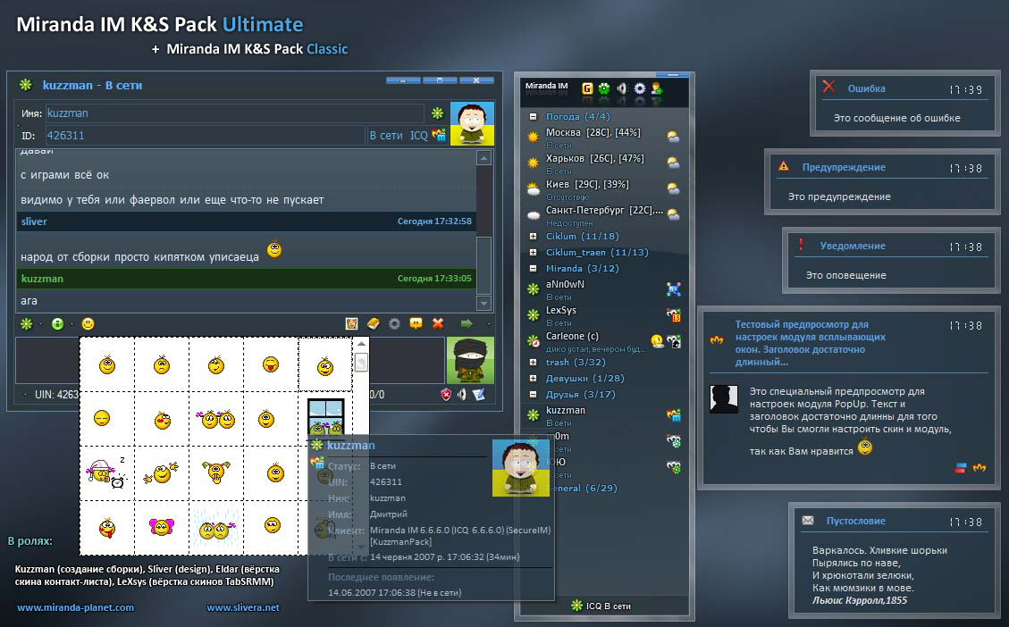Click the warning triangle in Предупреждение popup
This screenshot has height=627, width=1009.
(x=784, y=166)
